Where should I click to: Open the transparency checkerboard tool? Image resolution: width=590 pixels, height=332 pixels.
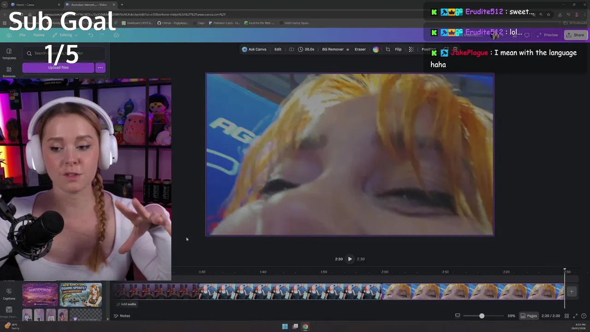pyautogui.click(x=411, y=49)
